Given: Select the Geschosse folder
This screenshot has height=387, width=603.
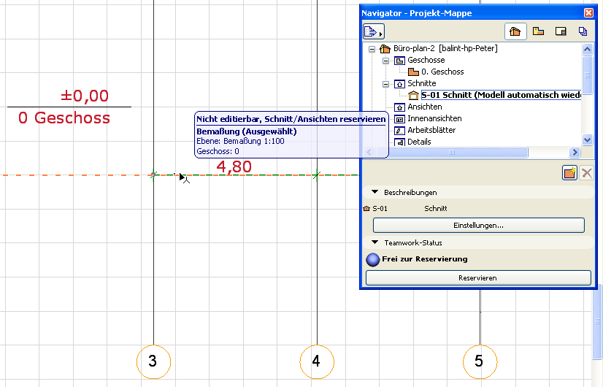Looking at the screenshot, I should pos(426,60).
